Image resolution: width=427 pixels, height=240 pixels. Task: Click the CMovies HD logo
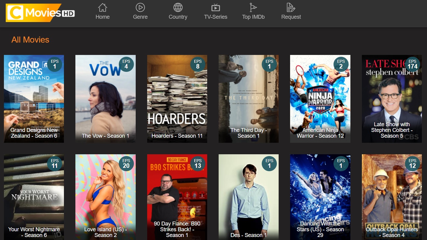click(x=40, y=13)
